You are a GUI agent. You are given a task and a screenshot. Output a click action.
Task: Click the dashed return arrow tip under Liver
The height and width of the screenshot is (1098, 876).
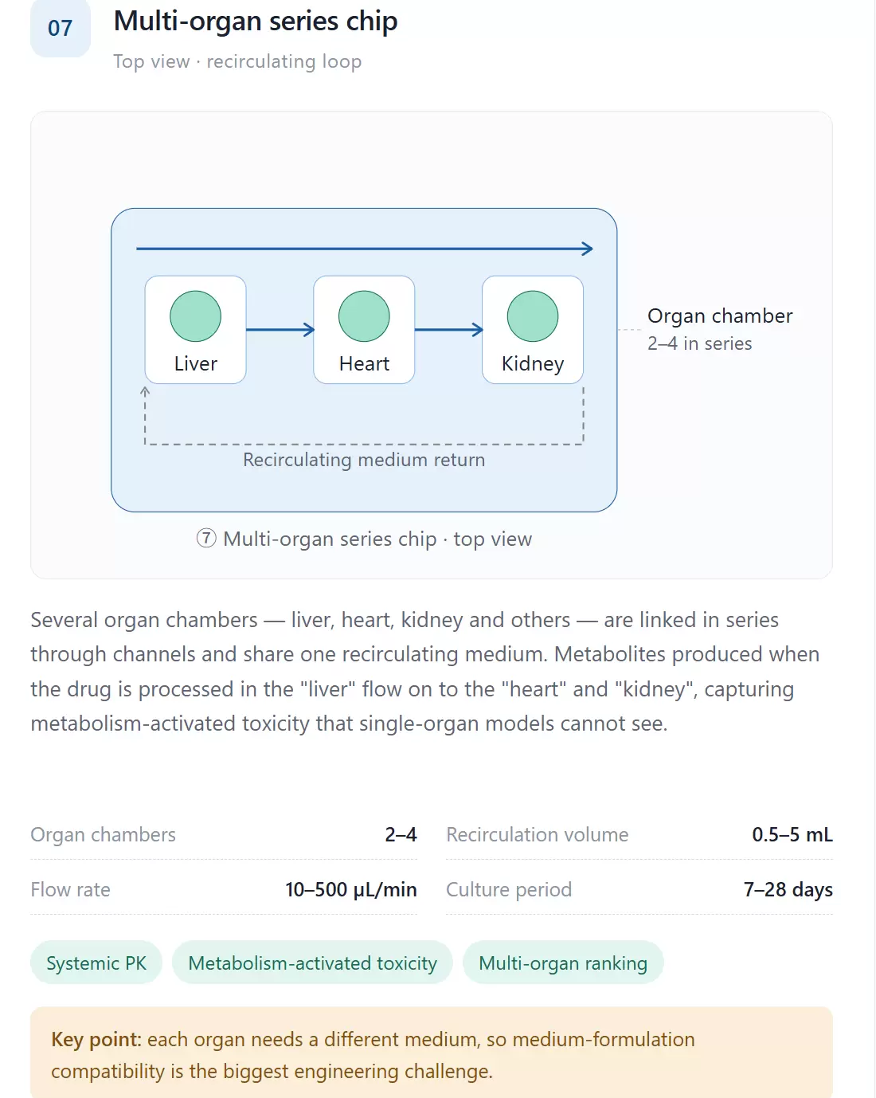click(x=145, y=391)
